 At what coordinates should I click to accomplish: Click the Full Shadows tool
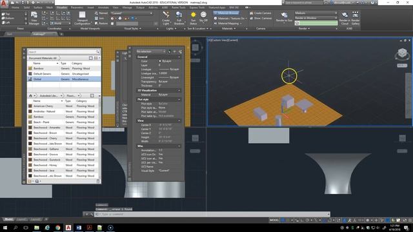pyautogui.click(x=179, y=18)
